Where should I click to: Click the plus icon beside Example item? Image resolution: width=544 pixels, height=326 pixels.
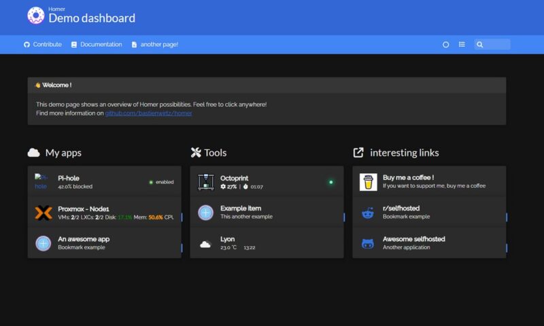(206, 213)
